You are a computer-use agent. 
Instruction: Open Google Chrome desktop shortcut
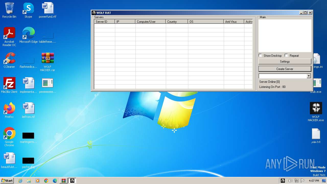(9, 137)
